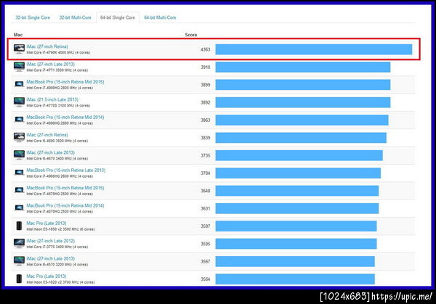Click the score value 3567
Image resolution: width=436 pixels, height=304 pixels.
tap(206, 261)
